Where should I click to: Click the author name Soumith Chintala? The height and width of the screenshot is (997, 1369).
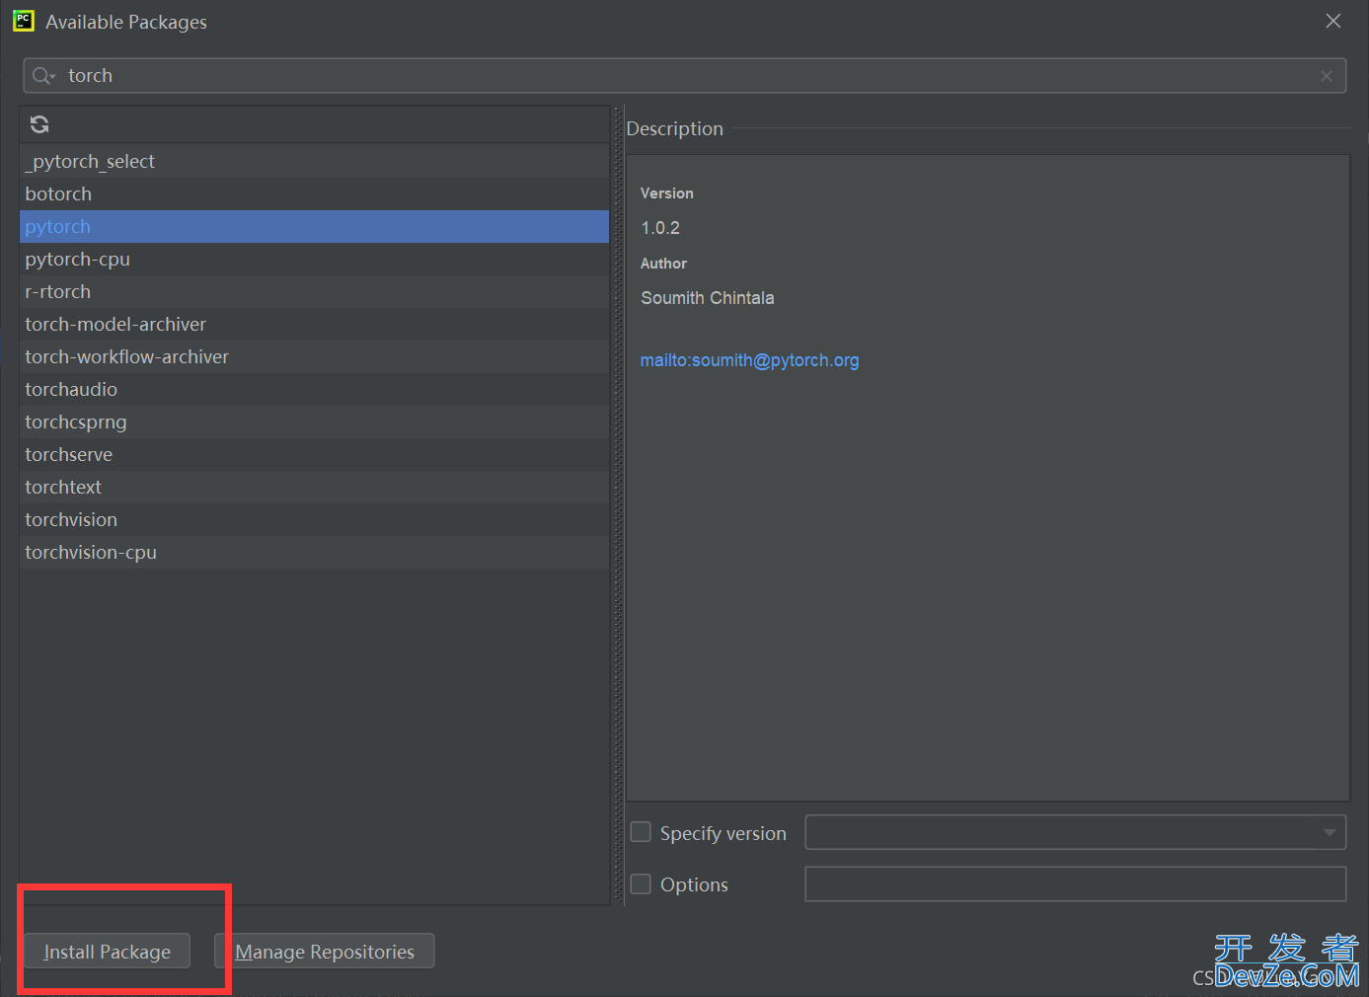pyautogui.click(x=708, y=298)
